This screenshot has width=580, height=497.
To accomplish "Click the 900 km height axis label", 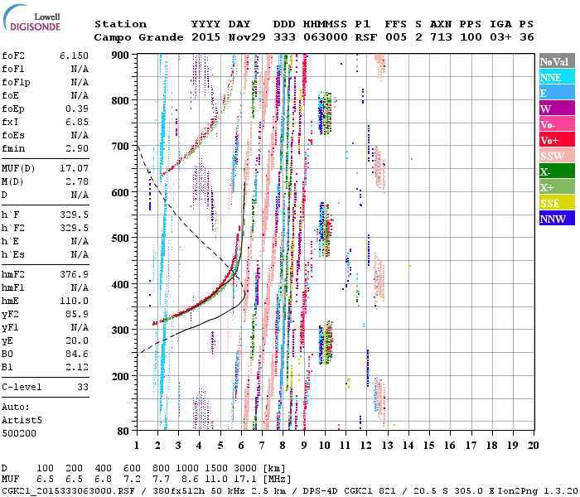I will tap(120, 55).
